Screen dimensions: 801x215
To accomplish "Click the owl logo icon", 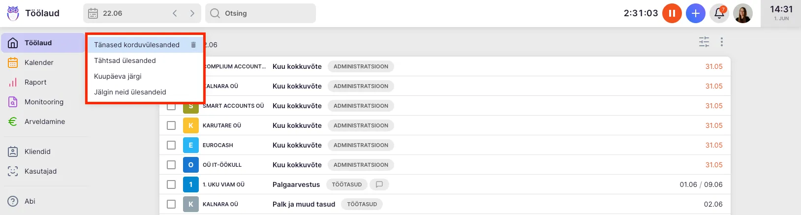I will point(13,13).
